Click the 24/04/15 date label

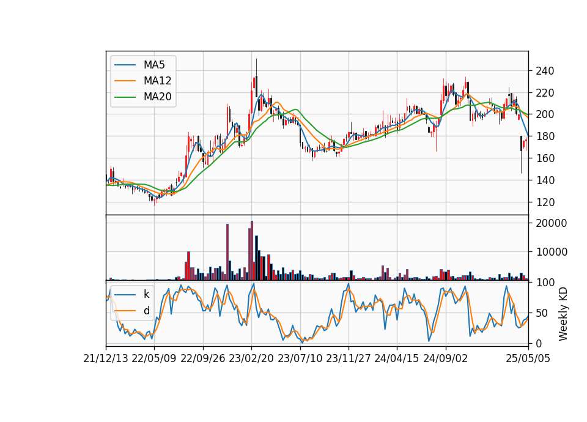coord(396,358)
